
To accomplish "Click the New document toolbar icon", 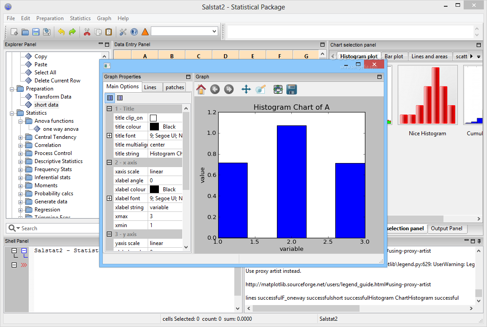I will (x=14, y=32).
